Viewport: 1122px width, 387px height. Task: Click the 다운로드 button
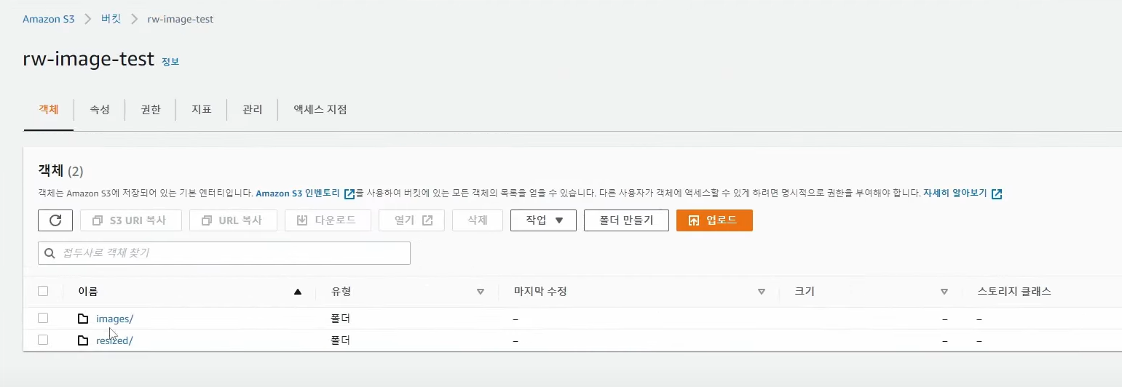(x=328, y=220)
